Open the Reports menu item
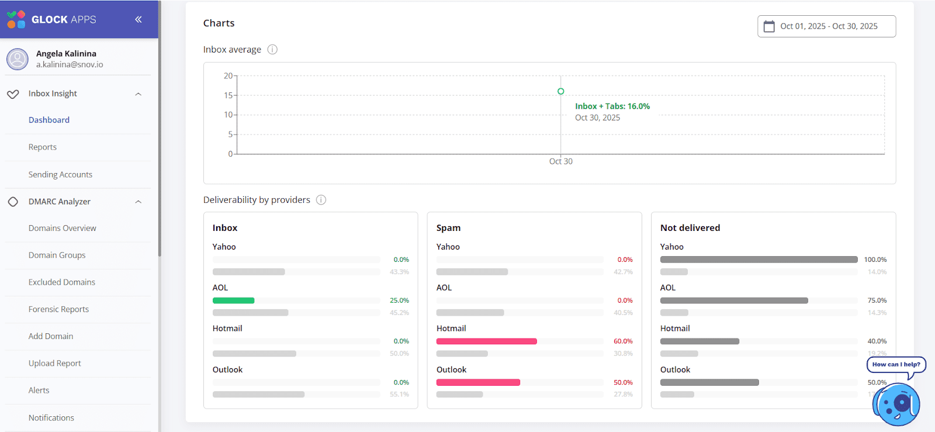Screen dimensions: 935x432 point(43,147)
